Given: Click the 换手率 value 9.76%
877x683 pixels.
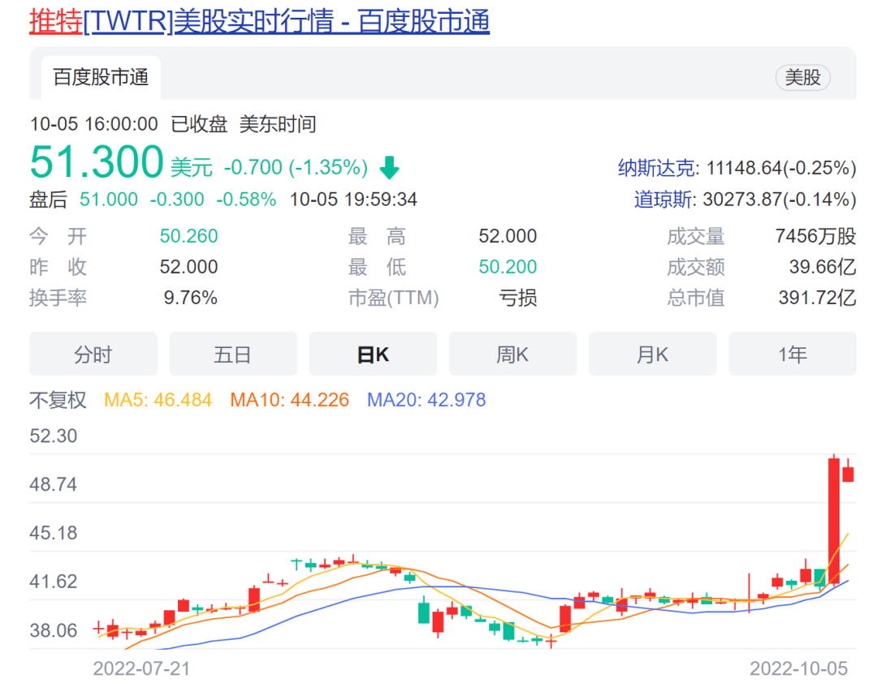Looking at the screenshot, I should click(190, 298).
